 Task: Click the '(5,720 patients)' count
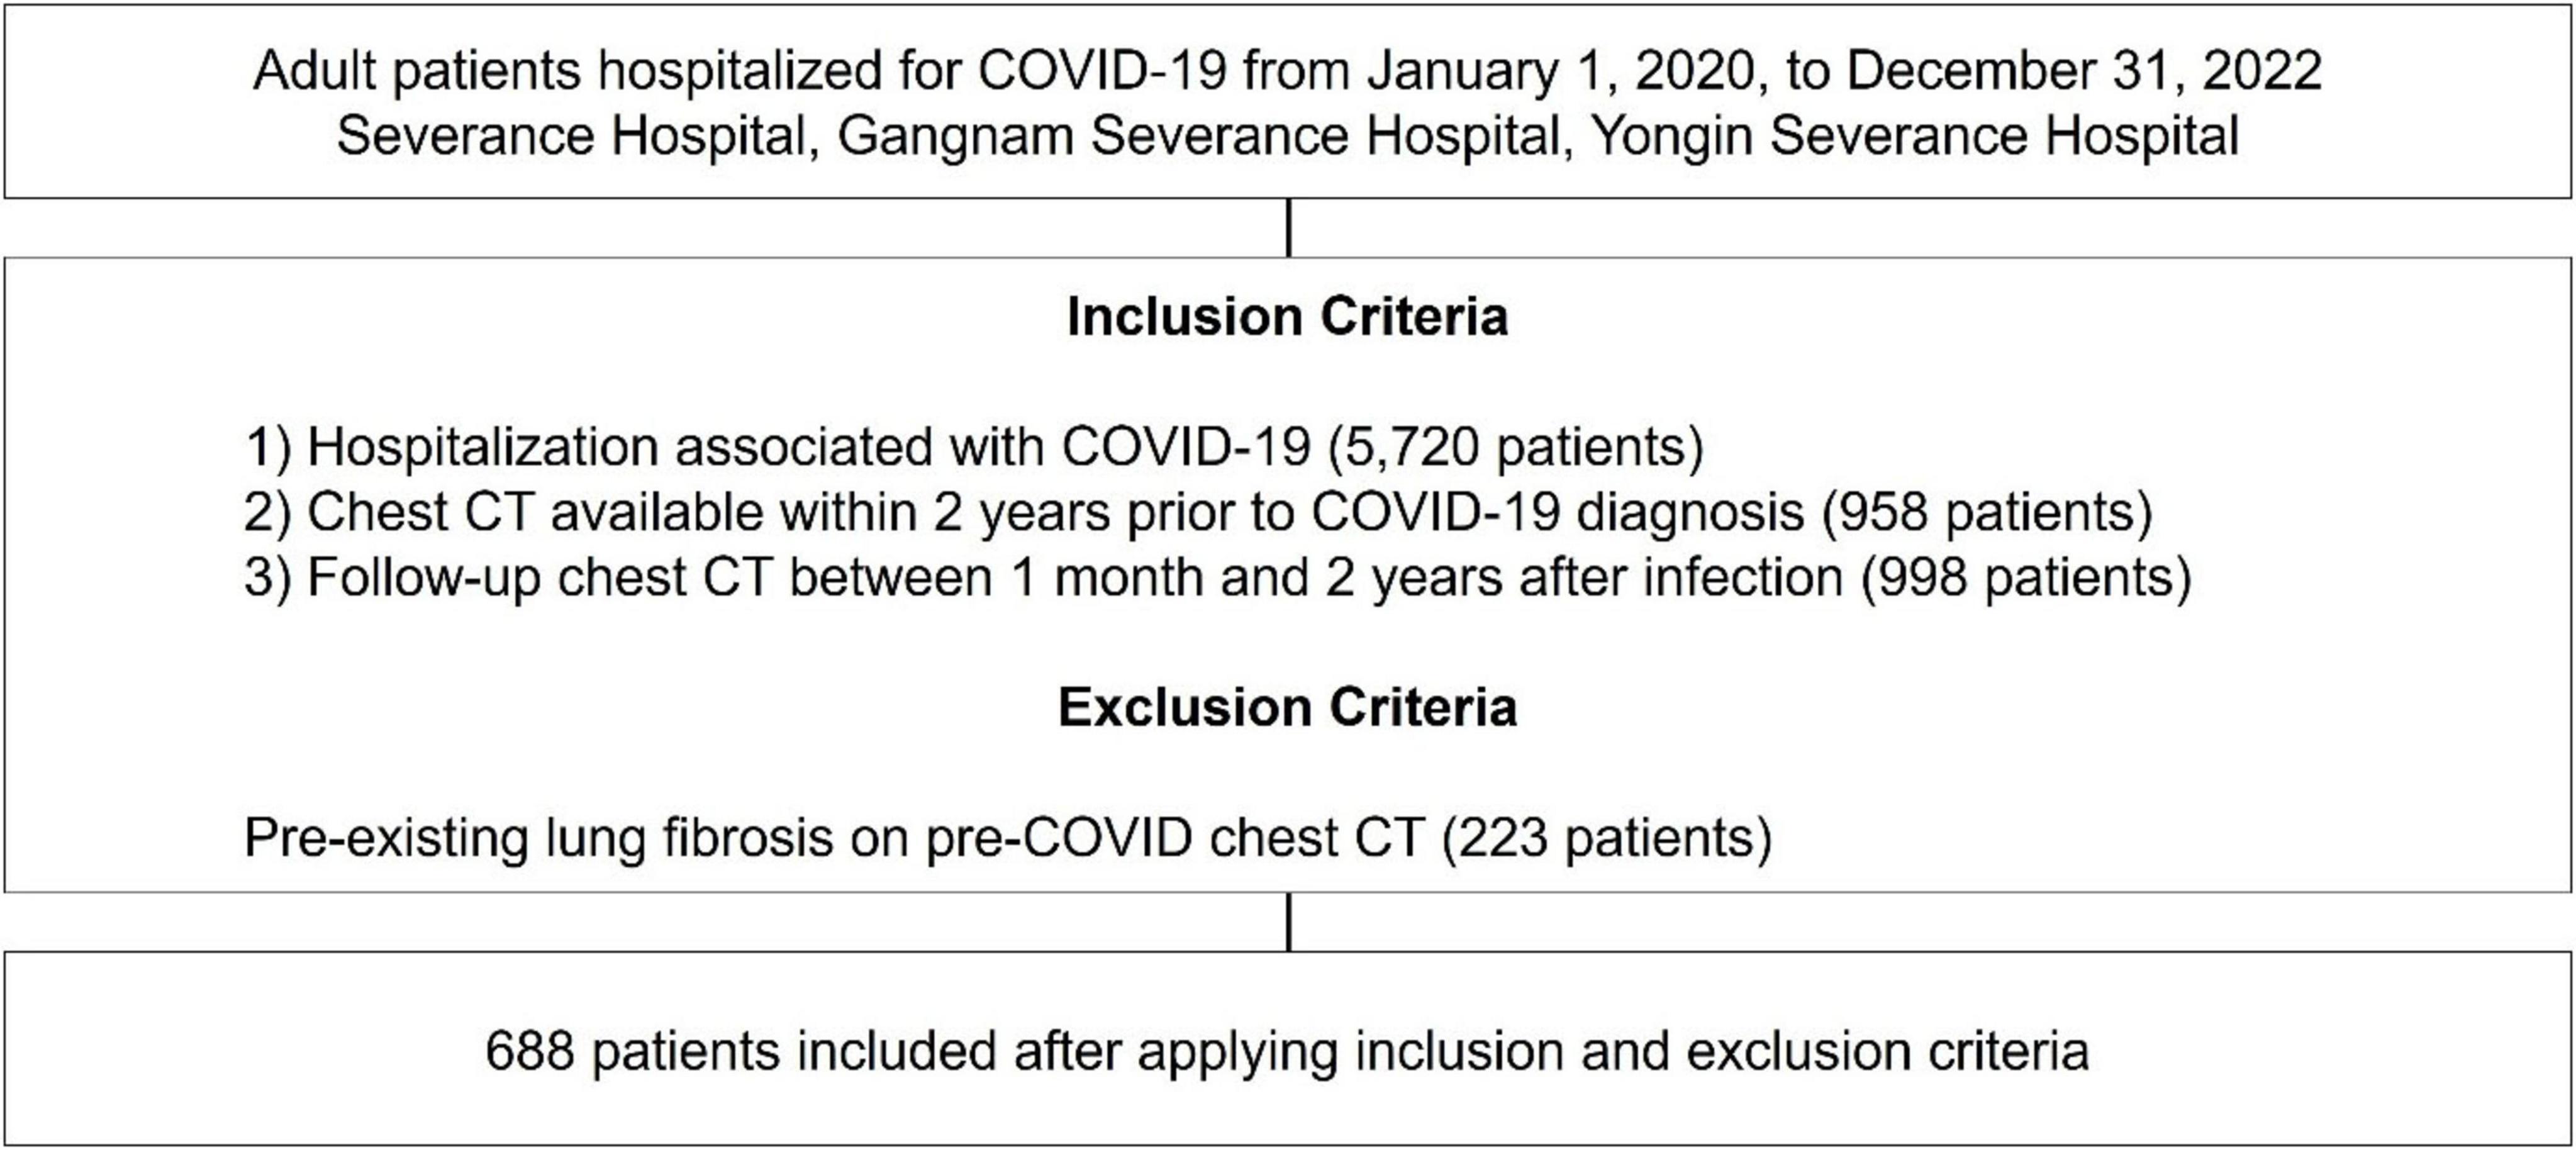(x=1515, y=447)
